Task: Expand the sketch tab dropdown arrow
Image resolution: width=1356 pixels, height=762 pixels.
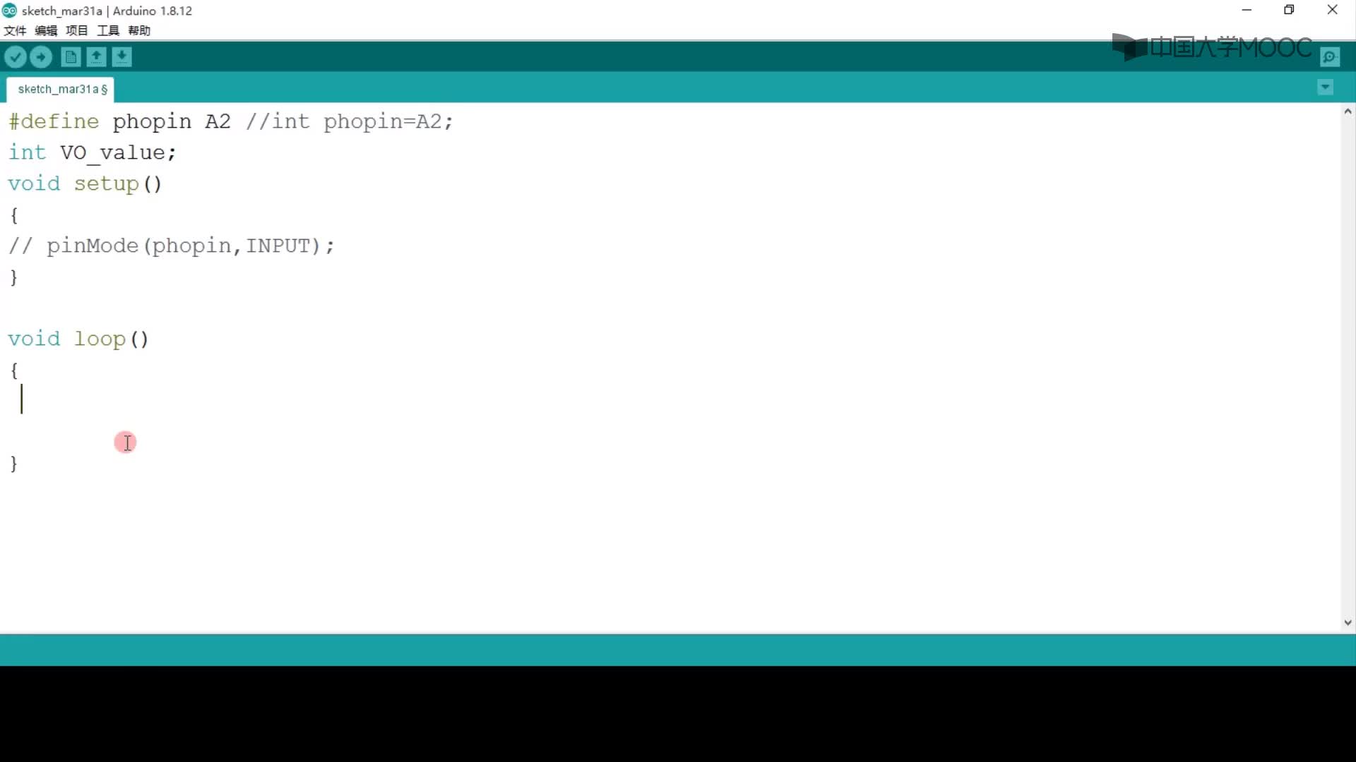Action: coord(1325,87)
